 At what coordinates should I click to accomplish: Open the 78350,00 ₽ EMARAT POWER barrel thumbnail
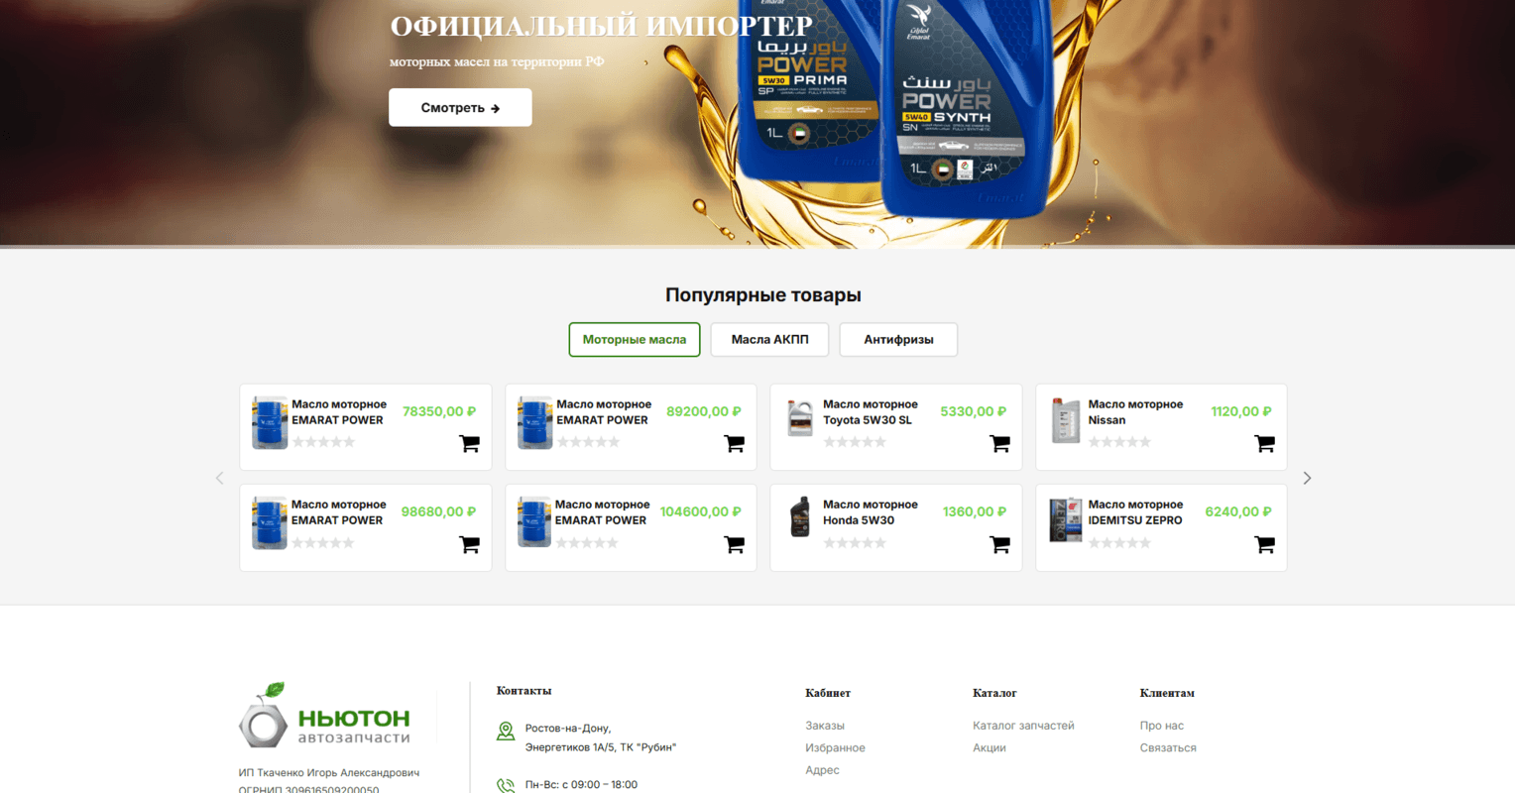pos(270,422)
